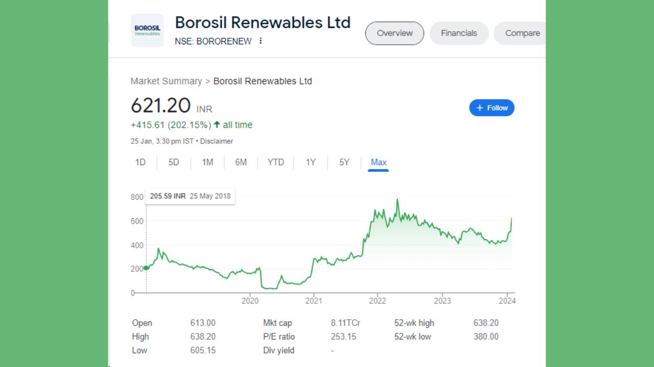654x367 pixels.
Task: Click the green up-arrow next to all time
Action: (x=217, y=125)
